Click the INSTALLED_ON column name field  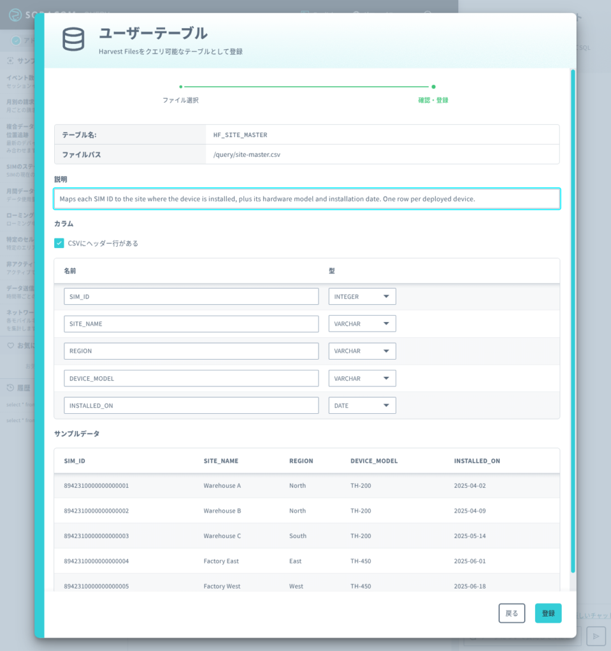click(191, 406)
